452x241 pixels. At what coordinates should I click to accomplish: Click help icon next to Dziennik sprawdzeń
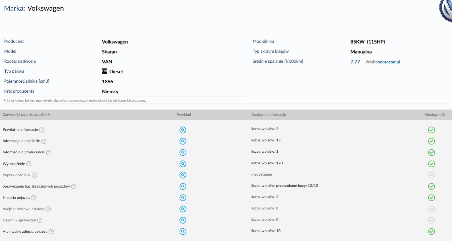point(40,220)
